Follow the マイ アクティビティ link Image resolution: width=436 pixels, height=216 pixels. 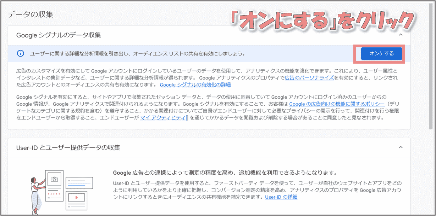pyautogui.click(x=162, y=118)
